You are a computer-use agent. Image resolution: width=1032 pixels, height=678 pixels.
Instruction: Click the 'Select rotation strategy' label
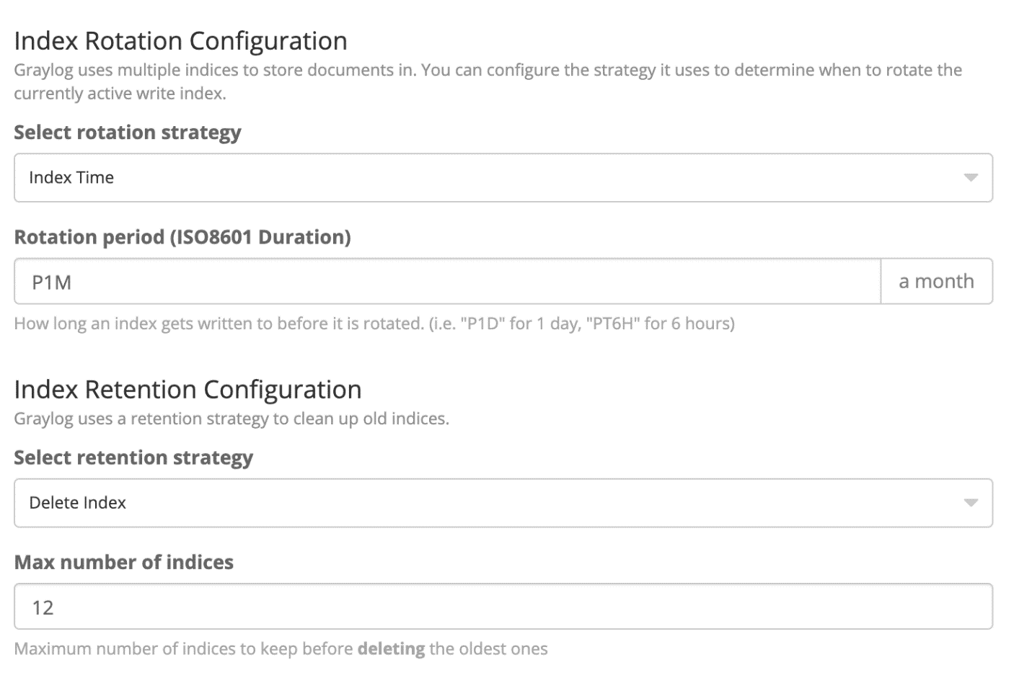pos(127,132)
